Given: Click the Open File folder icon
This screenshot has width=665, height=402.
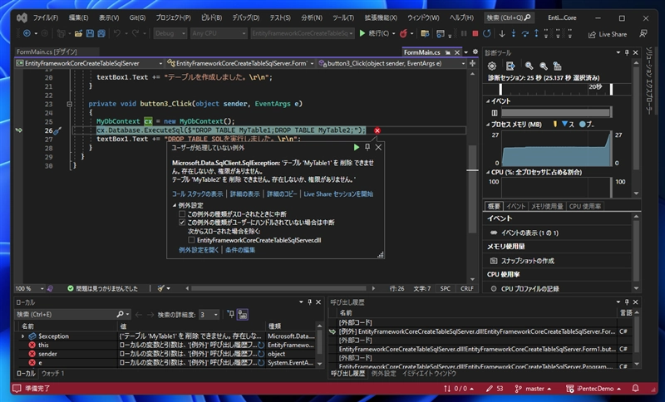Looking at the screenshot, I should (x=78, y=33).
